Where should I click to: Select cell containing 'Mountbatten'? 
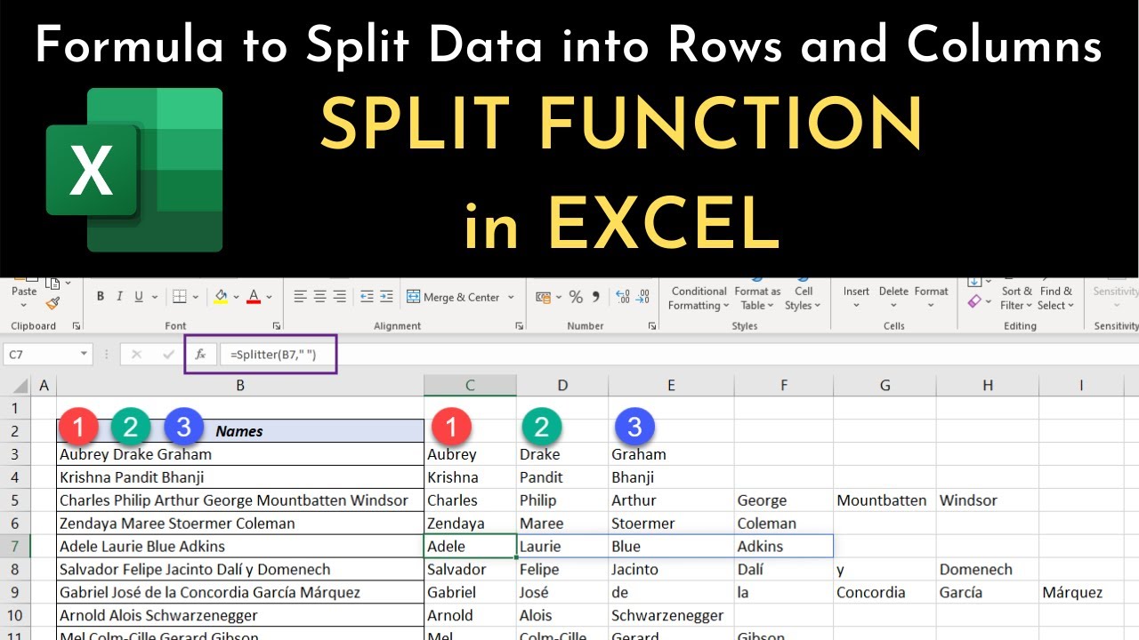pos(885,500)
